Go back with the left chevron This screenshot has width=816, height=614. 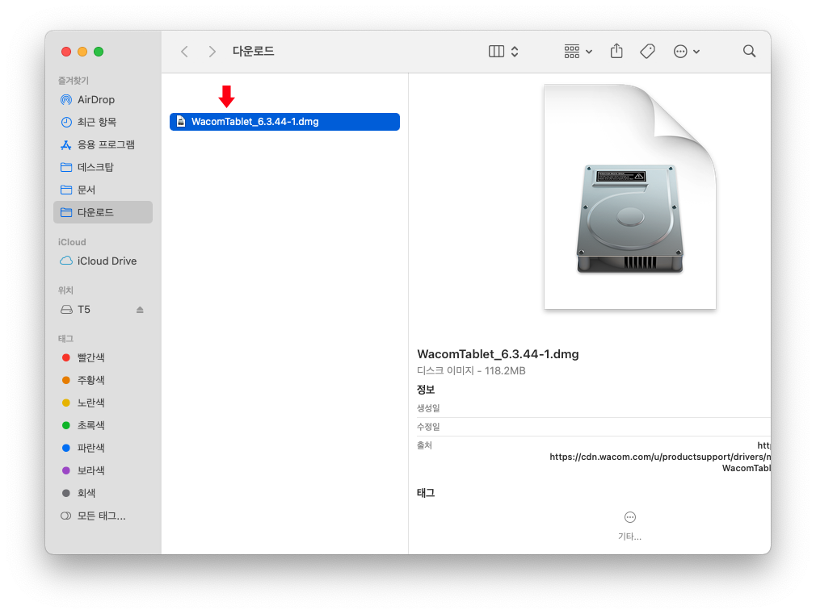click(x=184, y=52)
